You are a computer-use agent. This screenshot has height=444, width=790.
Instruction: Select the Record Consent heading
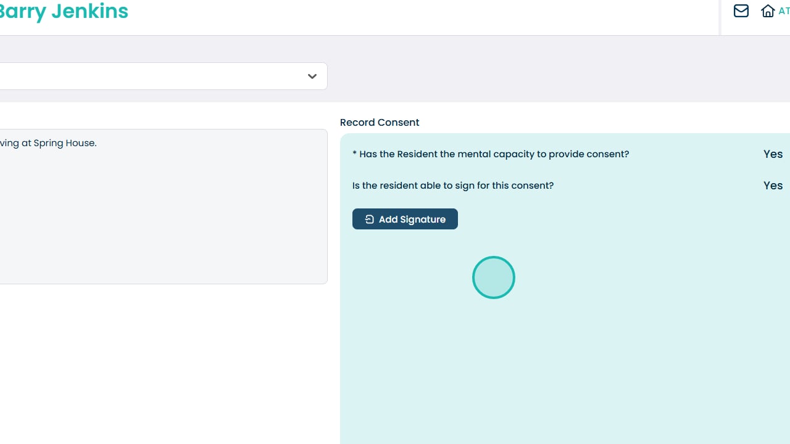pos(380,122)
